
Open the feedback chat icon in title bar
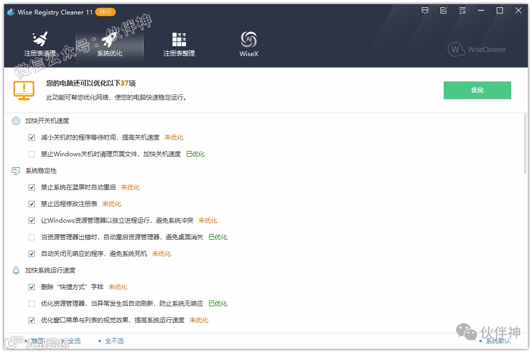click(425, 10)
